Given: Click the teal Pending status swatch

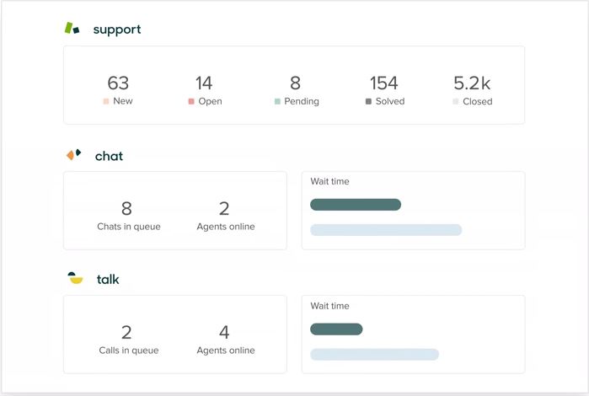Looking at the screenshot, I should [277, 101].
